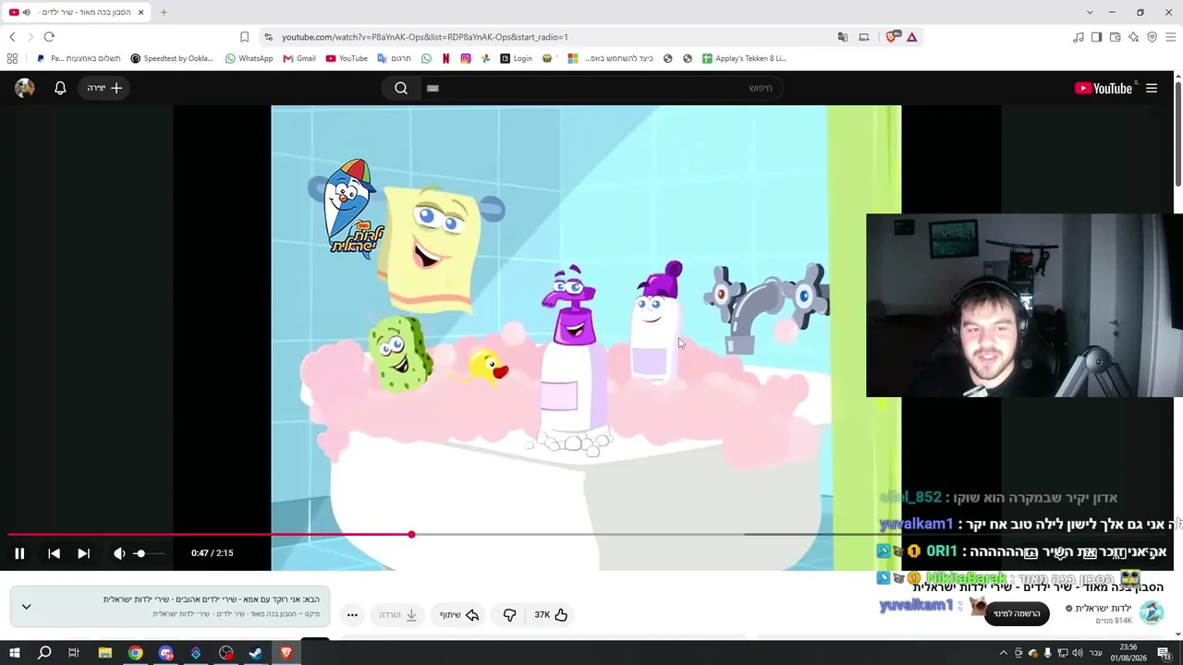Skip to the previous video
1183x665 pixels.
click(x=54, y=553)
